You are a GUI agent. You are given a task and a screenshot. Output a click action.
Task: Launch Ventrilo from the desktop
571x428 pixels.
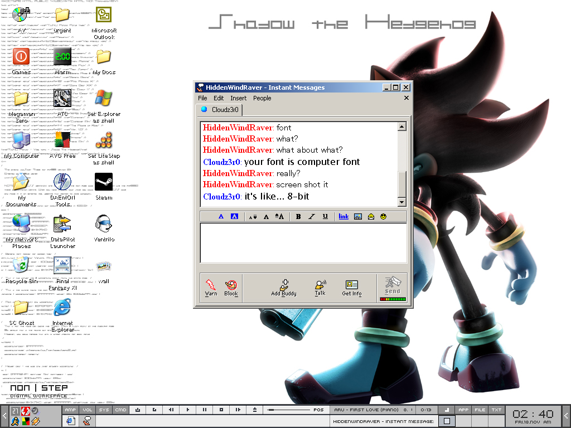point(104,228)
